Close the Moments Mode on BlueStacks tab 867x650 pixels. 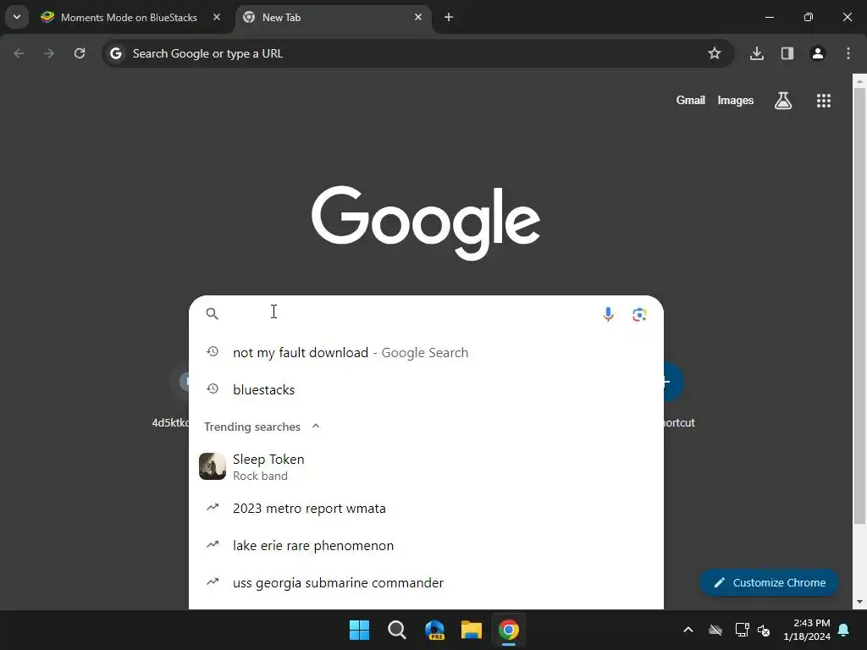coord(217,17)
